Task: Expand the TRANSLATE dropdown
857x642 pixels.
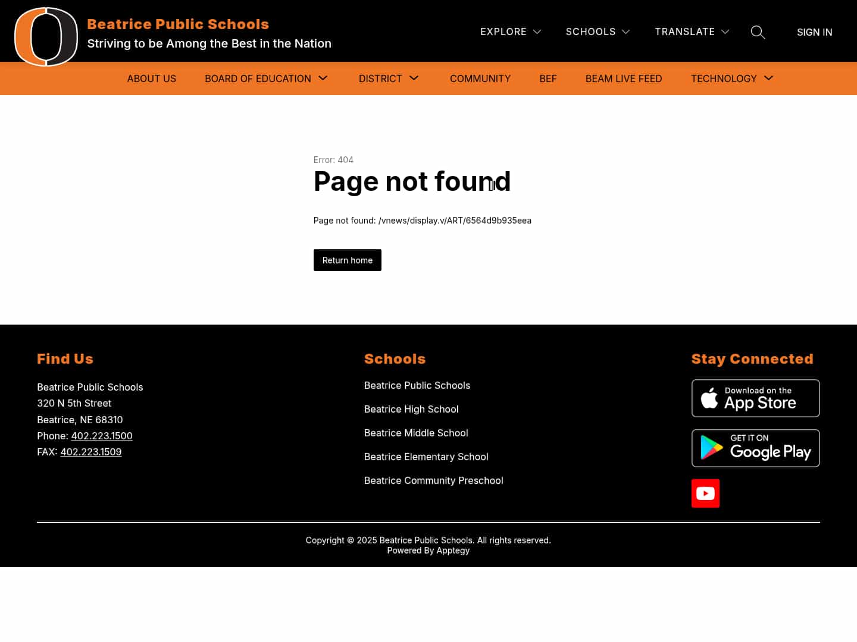Action: [x=692, y=32]
